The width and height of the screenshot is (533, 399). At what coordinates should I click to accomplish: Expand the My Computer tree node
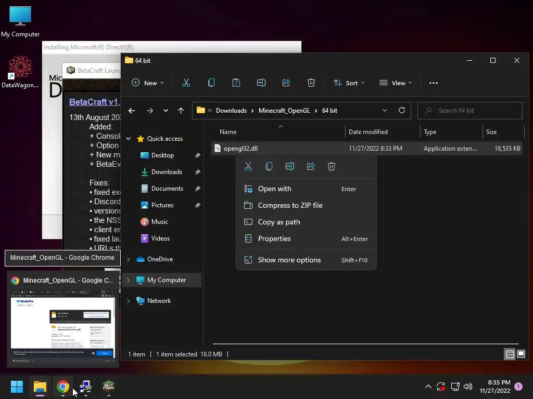(x=129, y=280)
